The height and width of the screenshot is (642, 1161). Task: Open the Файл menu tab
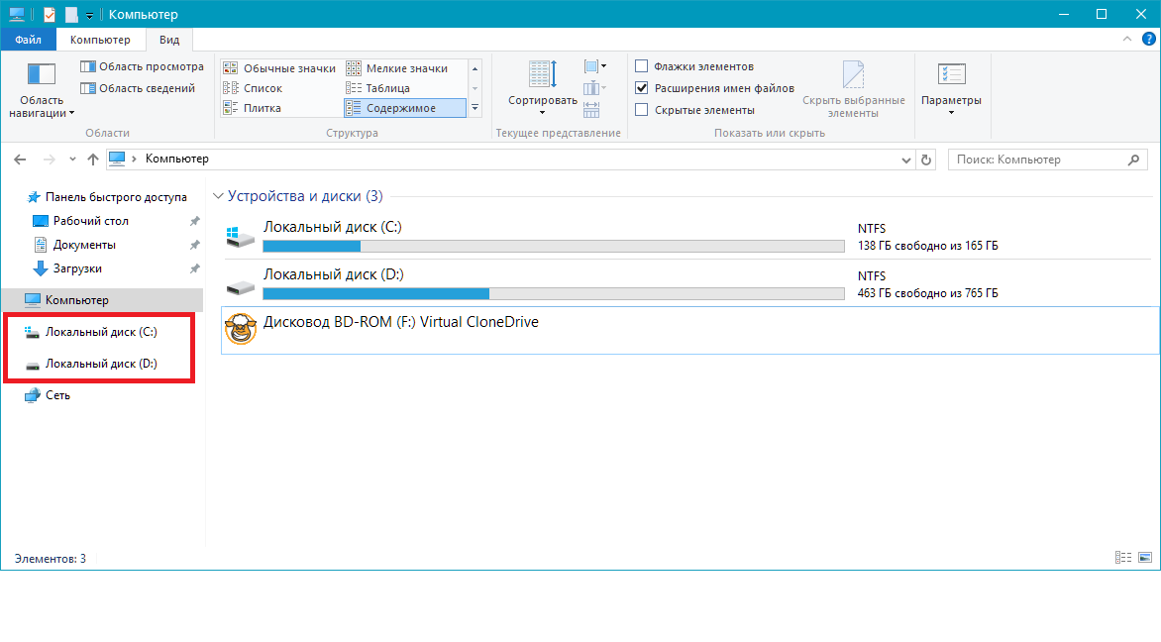click(x=28, y=40)
